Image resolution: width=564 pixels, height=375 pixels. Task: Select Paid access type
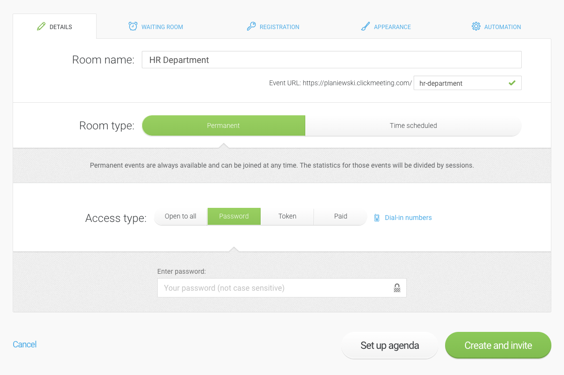coord(340,216)
